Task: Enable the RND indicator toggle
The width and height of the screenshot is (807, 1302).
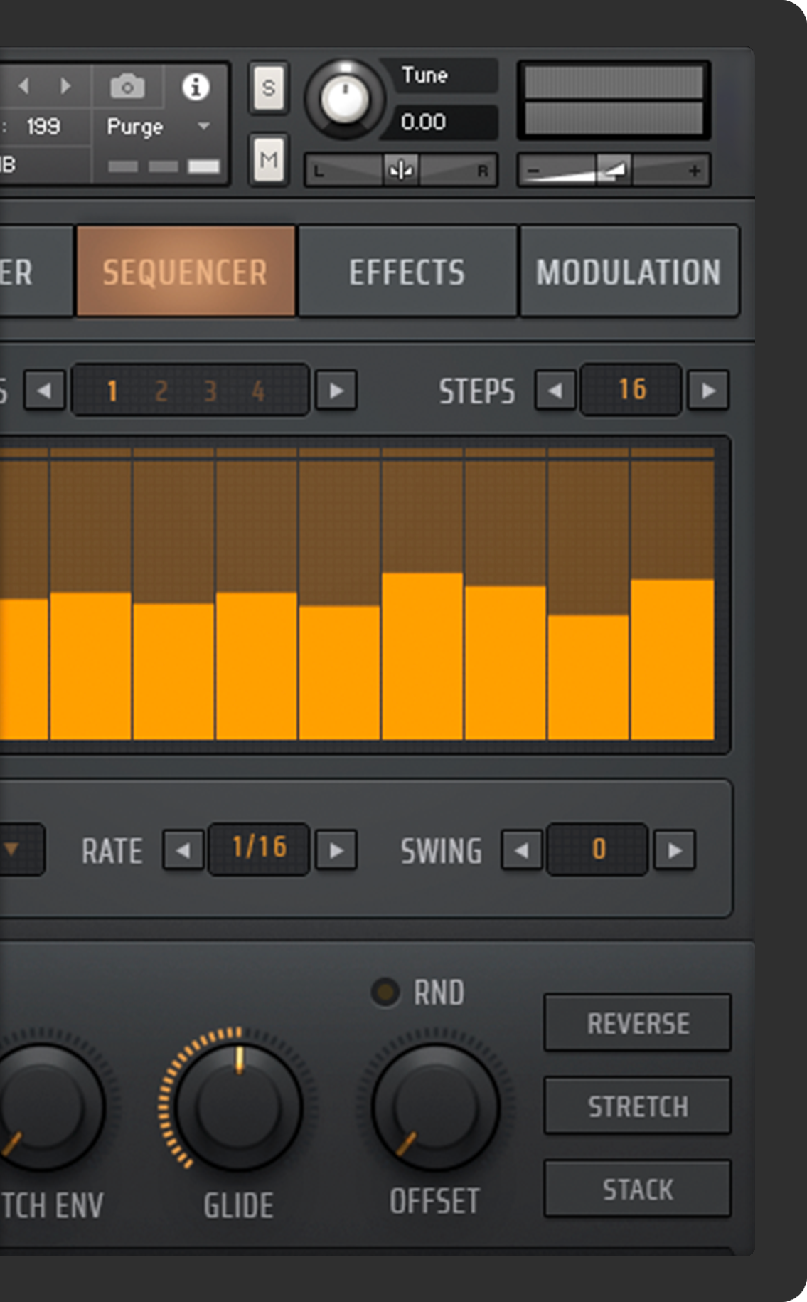Action: point(386,992)
